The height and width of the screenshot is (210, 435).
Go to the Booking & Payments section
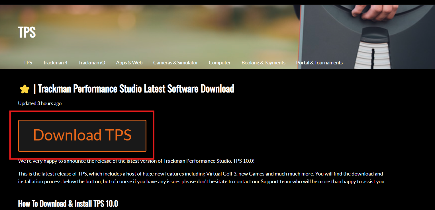263,62
